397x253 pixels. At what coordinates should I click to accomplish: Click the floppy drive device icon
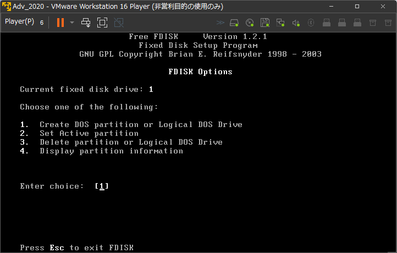[265, 23]
